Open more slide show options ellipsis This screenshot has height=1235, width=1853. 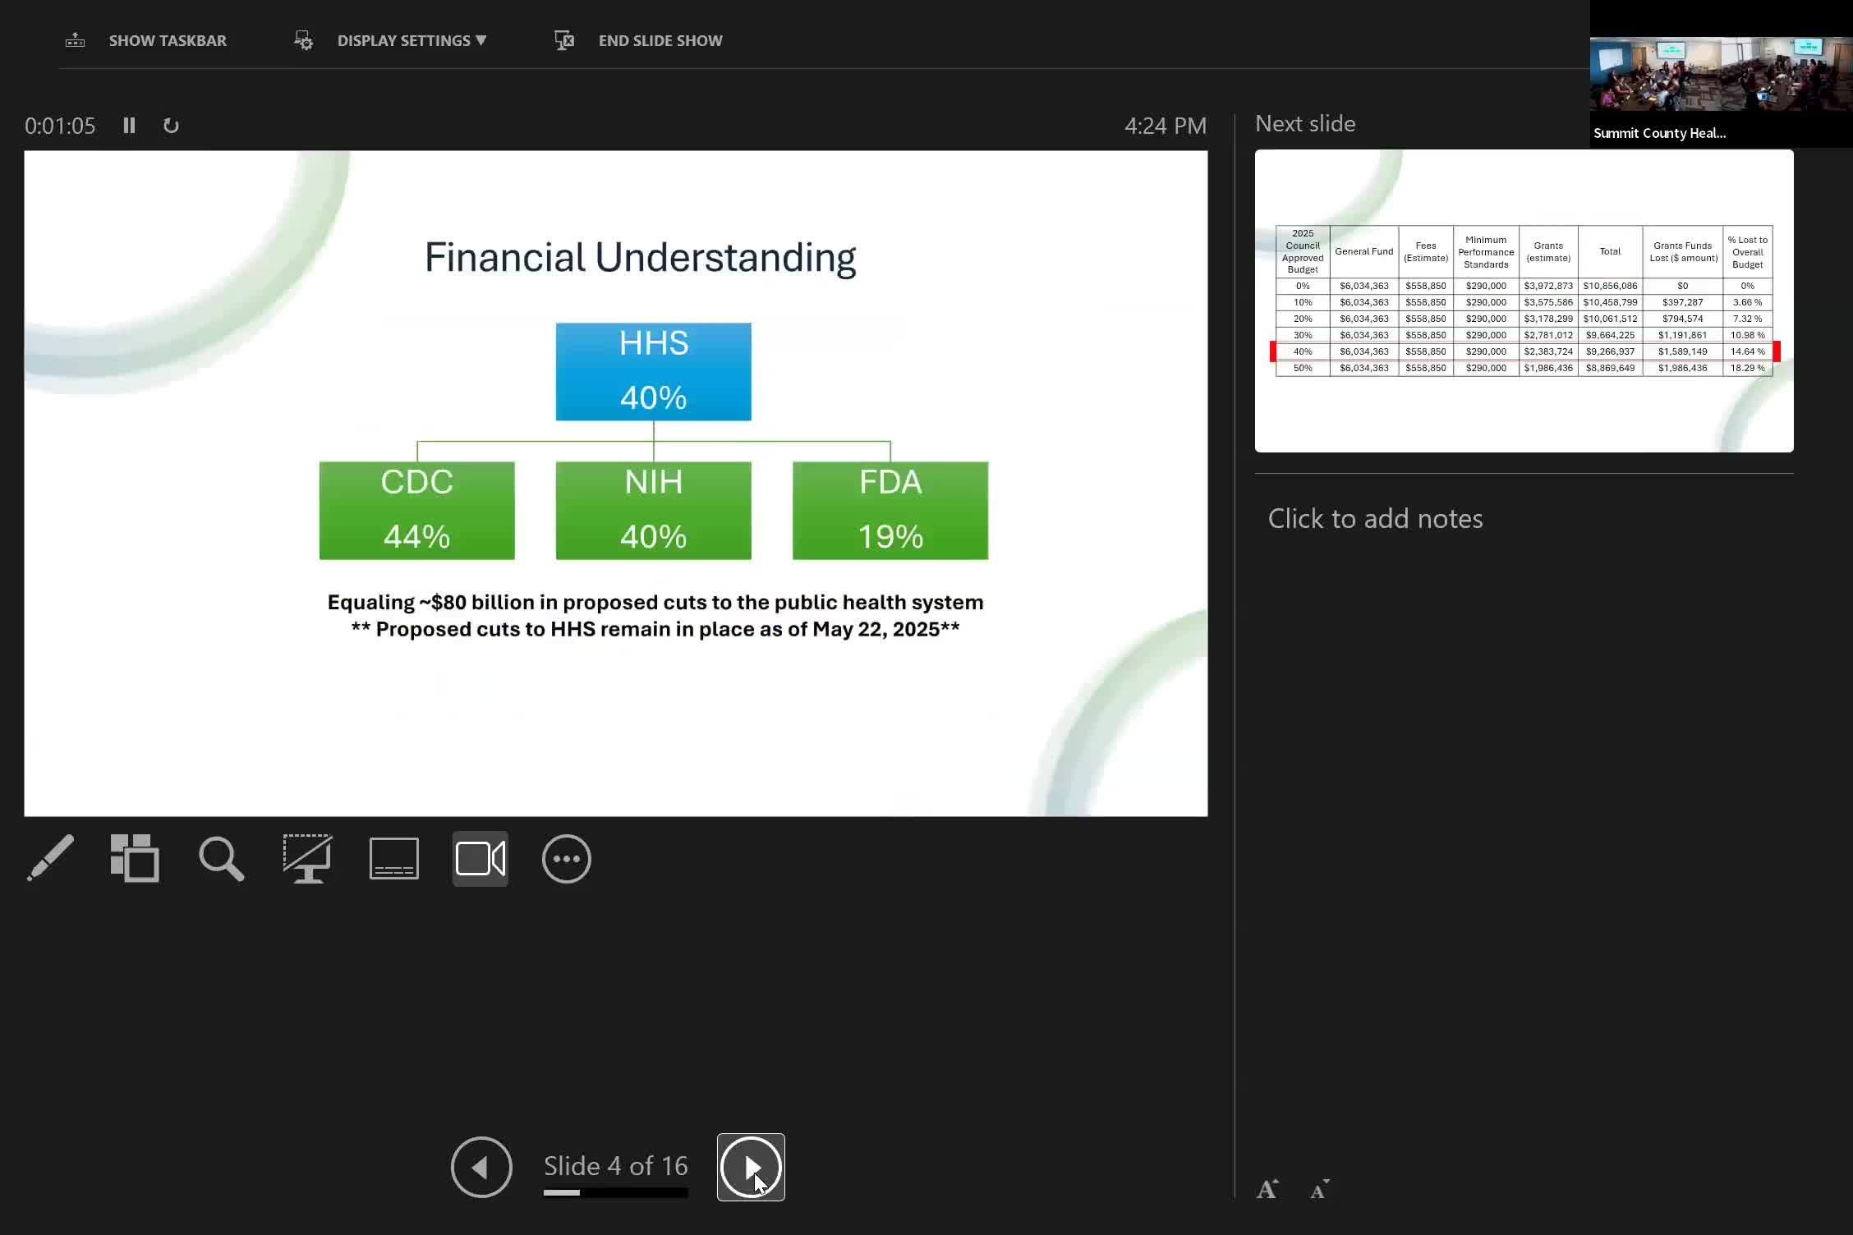(567, 859)
